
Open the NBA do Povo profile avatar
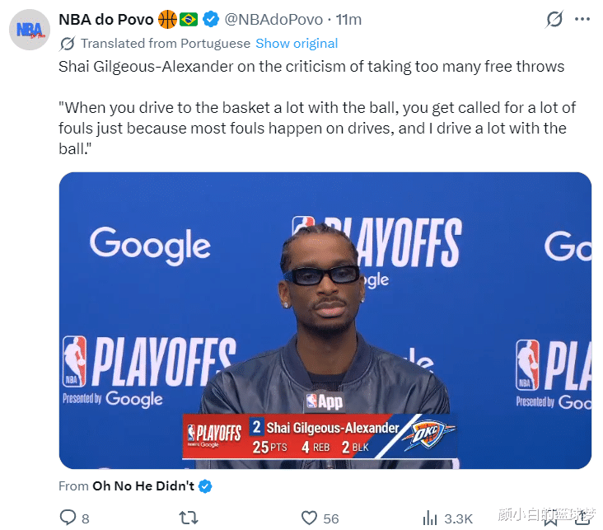pos(30,32)
